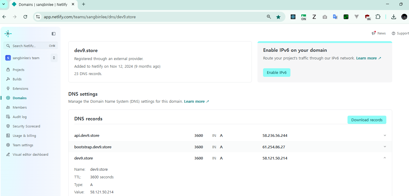
Task: Click the News megaphone icon
Action: tap(374, 33)
